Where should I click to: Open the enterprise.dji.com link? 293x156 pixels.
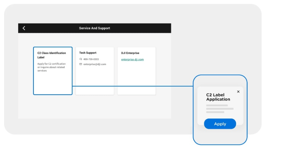(x=132, y=60)
